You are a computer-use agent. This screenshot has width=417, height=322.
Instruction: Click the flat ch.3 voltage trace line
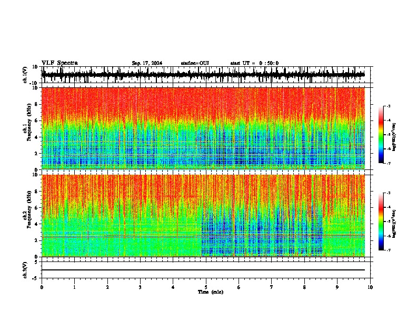click(203, 270)
